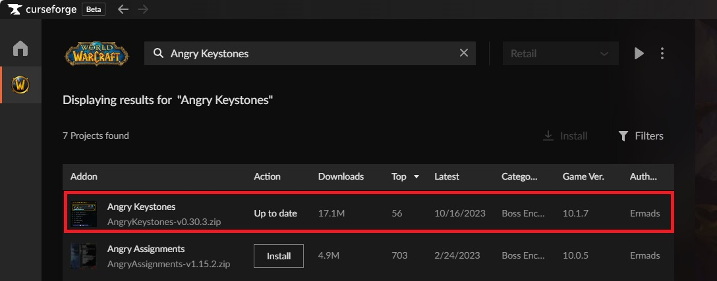Image resolution: width=717 pixels, height=281 pixels.
Task: Click the CurseForge logo icon
Action: 15,9
